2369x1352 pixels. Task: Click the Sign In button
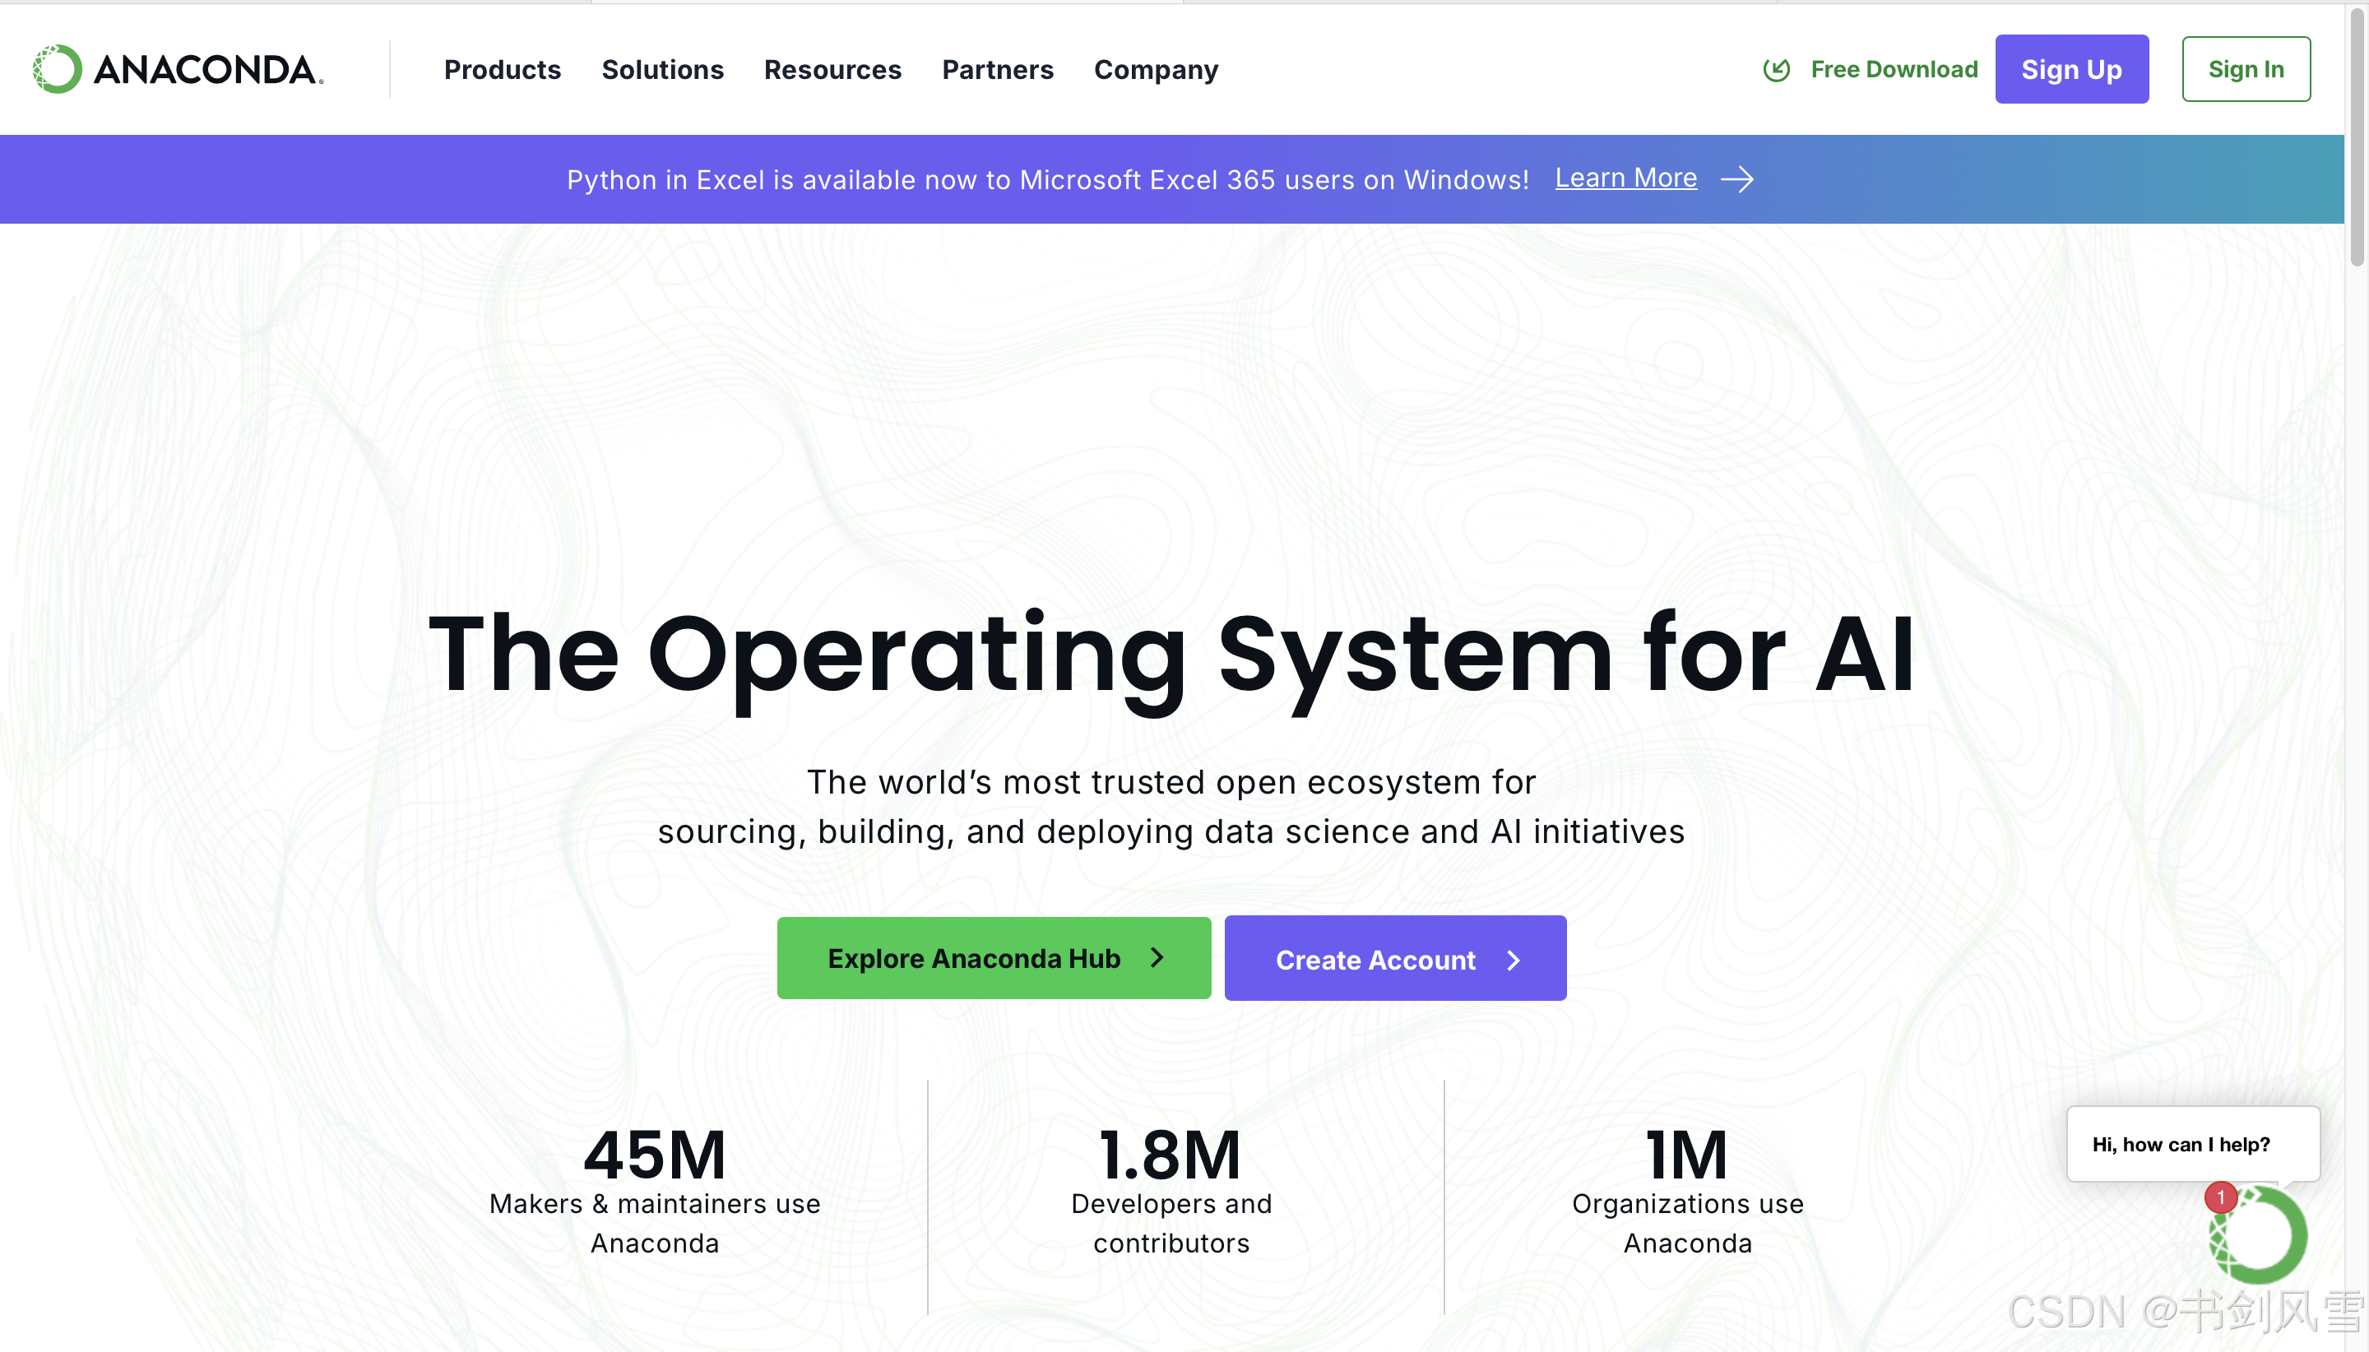click(x=2245, y=70)
